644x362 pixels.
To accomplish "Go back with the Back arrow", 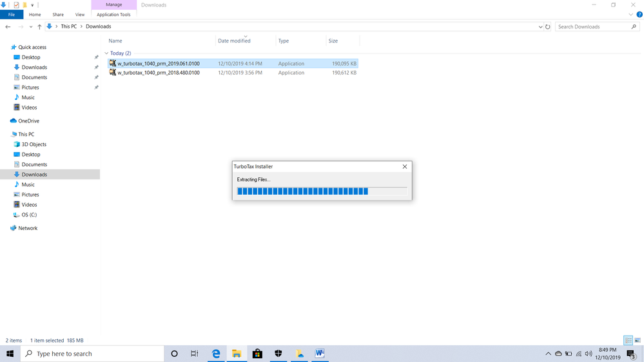I will 8,26.
